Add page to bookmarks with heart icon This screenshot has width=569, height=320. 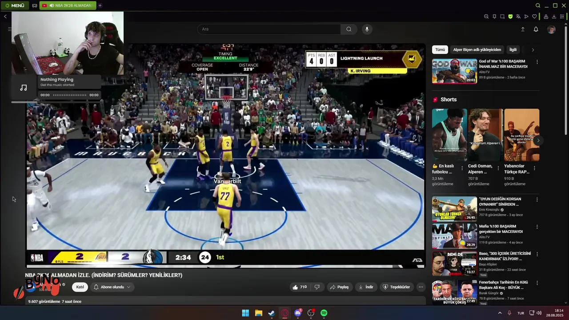pyautogui.click(x=534, y=16)
